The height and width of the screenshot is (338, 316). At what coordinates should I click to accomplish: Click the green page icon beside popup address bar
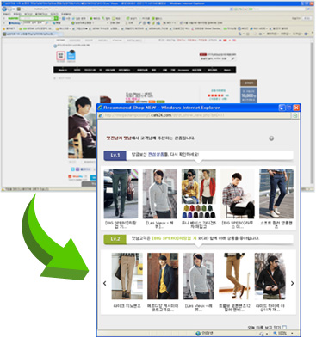click(294, 115)
